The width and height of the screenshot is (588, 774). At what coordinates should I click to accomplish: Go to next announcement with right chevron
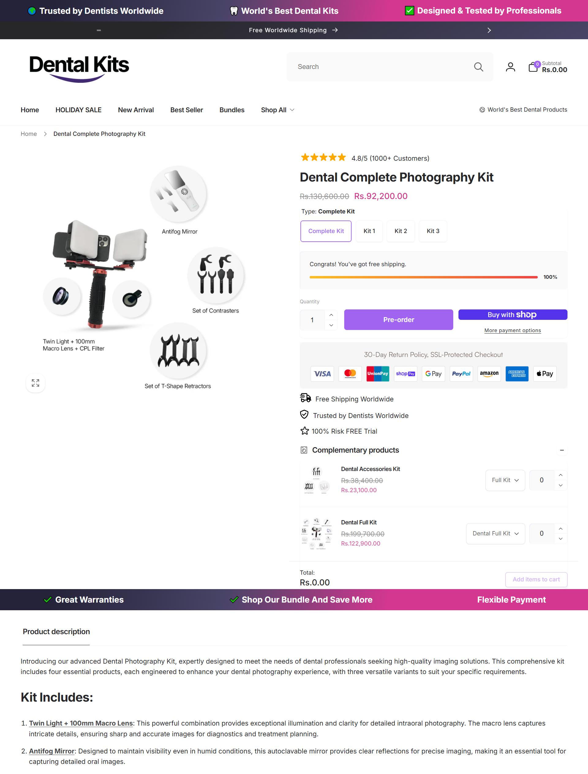pyautogui.click(x=489, y=30)
